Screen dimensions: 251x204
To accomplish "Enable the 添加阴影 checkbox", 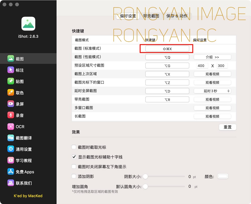I will [74, 176].
